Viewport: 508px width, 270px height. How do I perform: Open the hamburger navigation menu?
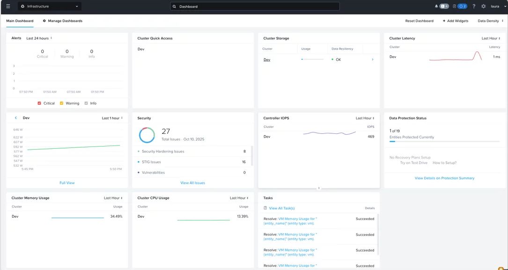pos(8,7)
